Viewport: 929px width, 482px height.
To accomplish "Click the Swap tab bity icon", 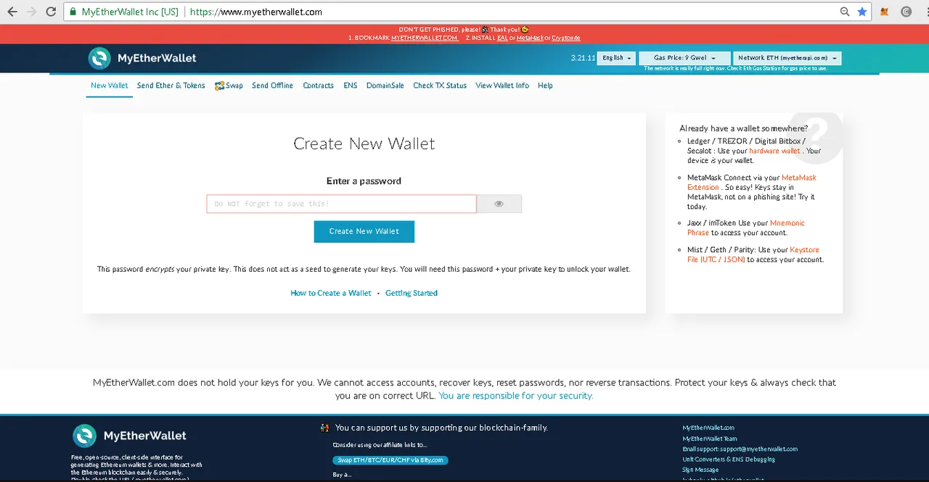I will point(219,86).
